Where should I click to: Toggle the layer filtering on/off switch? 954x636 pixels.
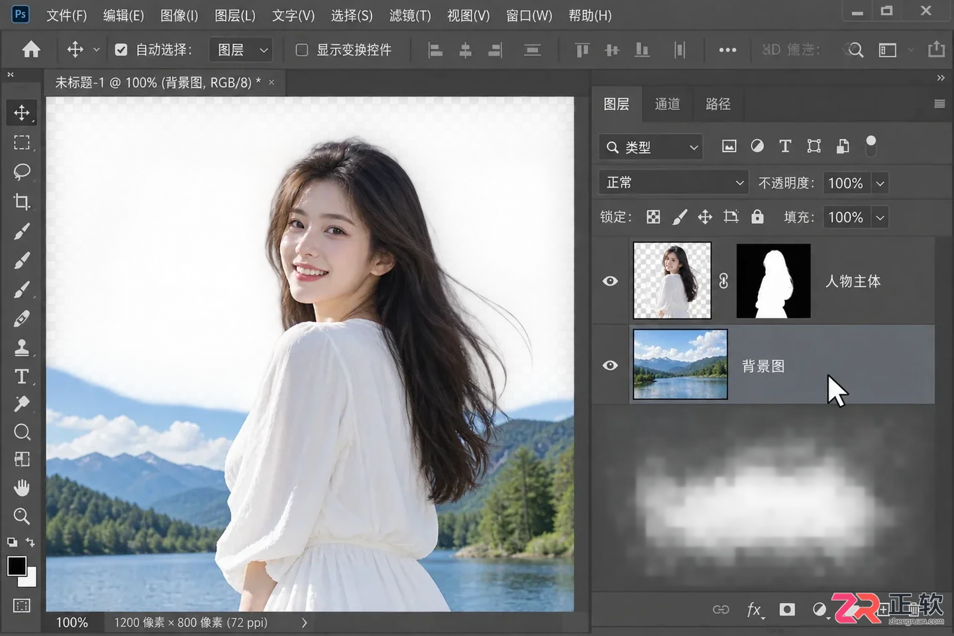coord(871,146)
